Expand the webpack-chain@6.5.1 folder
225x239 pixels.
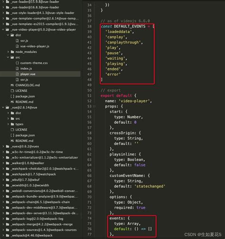pyautogui.click(x=3, y=202)
